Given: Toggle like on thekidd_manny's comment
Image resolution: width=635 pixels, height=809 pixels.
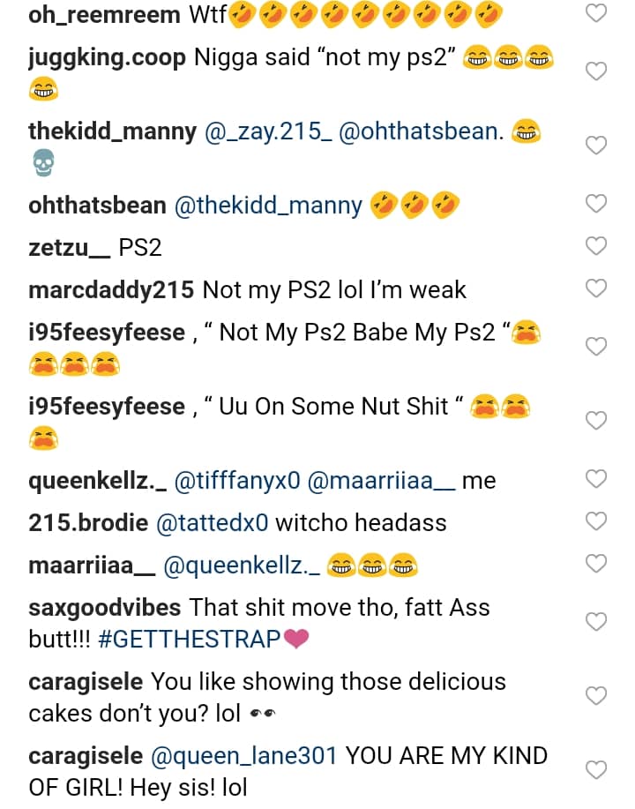Looking at the screenshot, I should pos(597,146).
